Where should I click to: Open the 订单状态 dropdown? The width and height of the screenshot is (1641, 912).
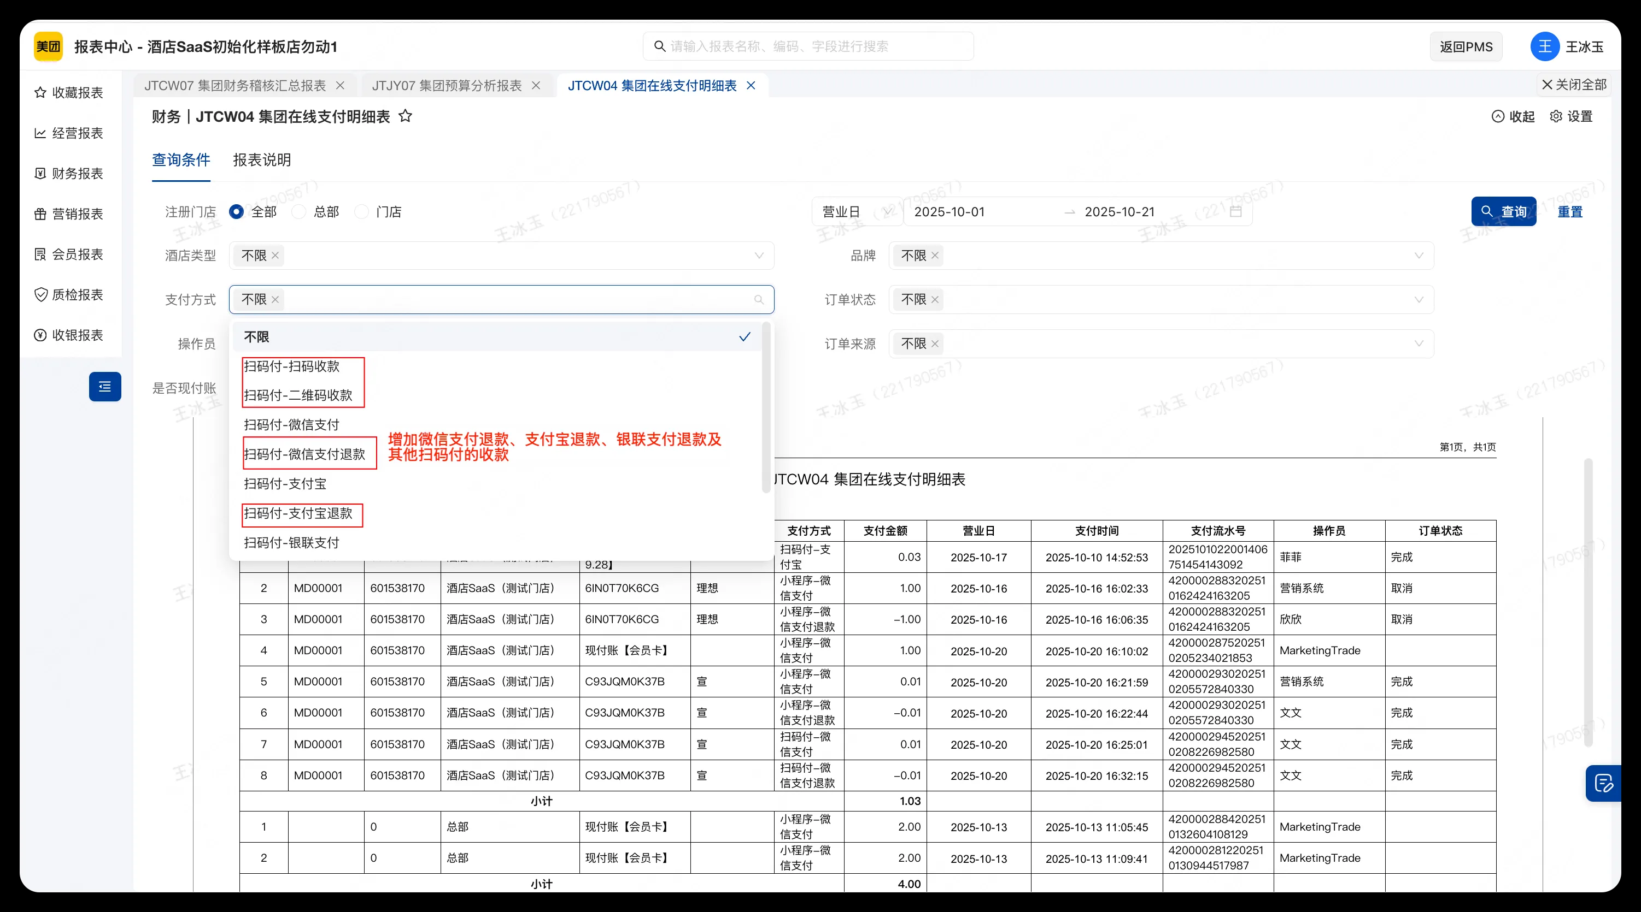click(1419, 299)
